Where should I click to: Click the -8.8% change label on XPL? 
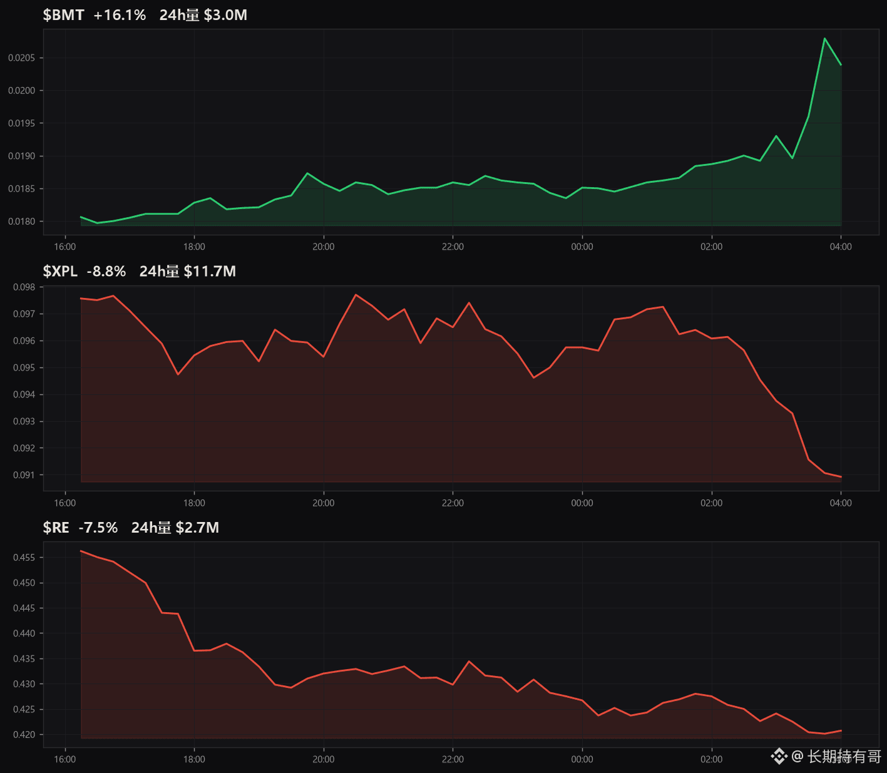[x=106, y=271]
